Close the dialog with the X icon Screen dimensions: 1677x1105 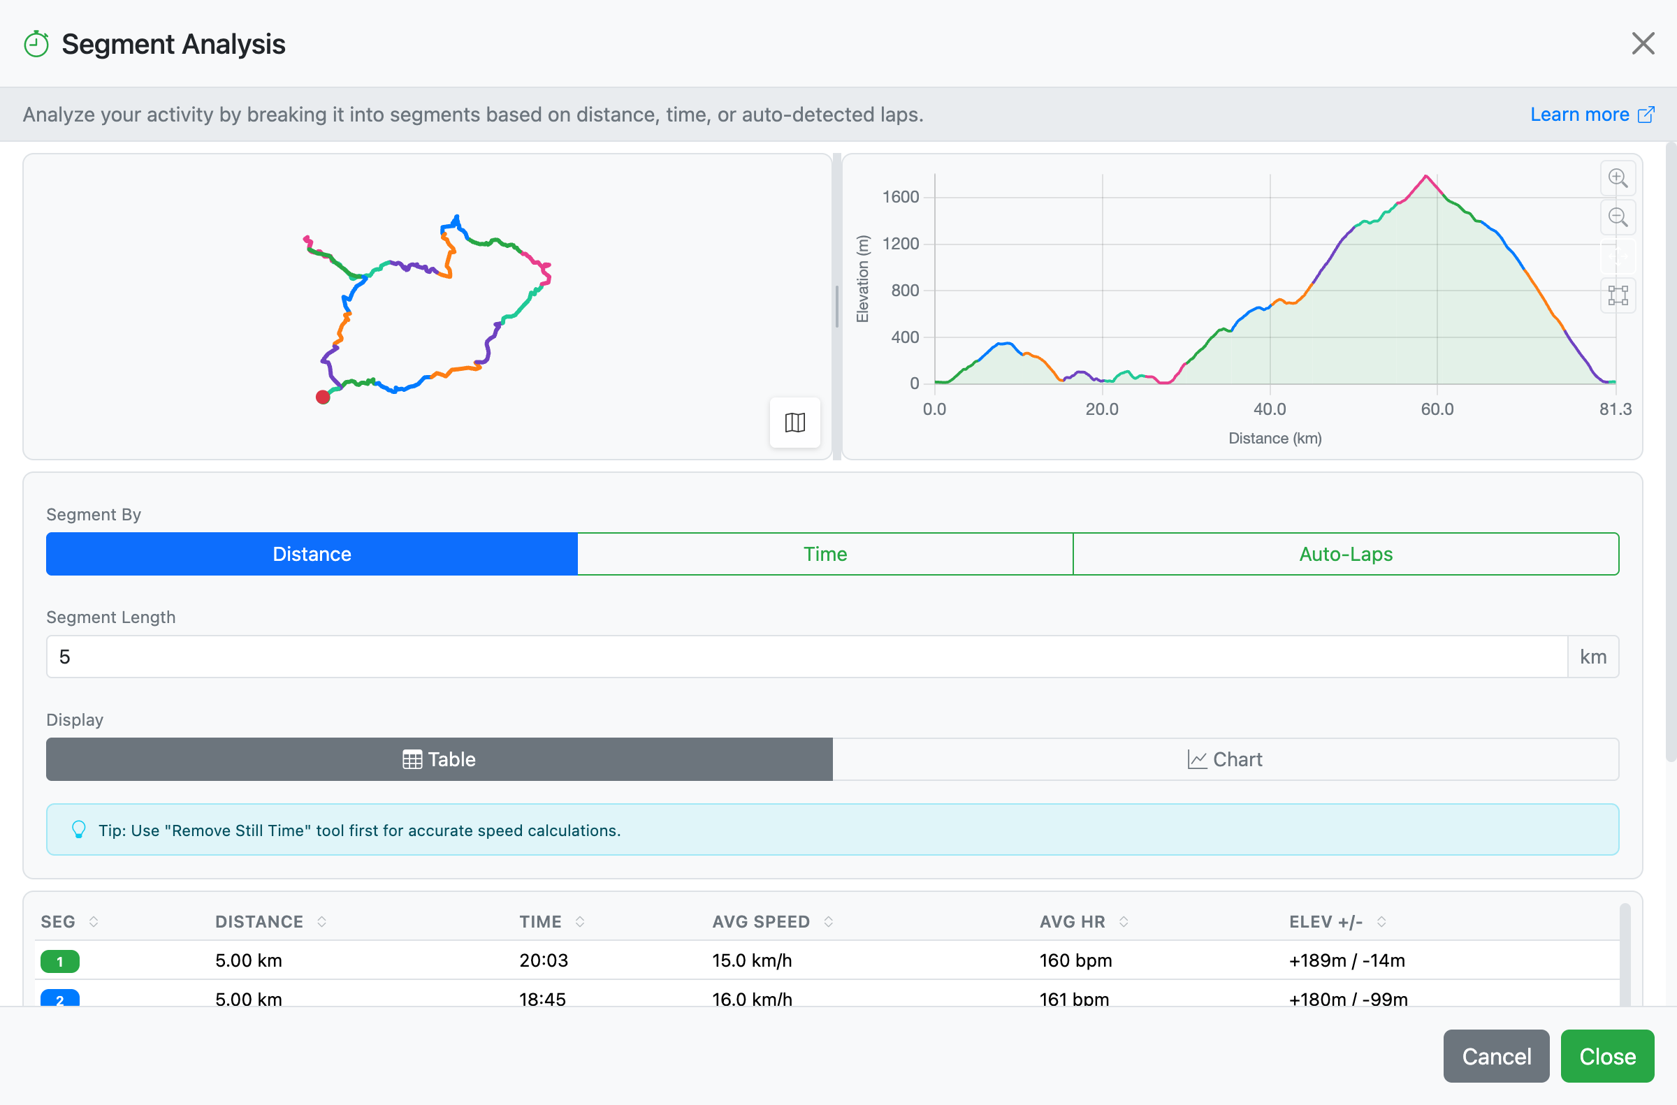1643,44
